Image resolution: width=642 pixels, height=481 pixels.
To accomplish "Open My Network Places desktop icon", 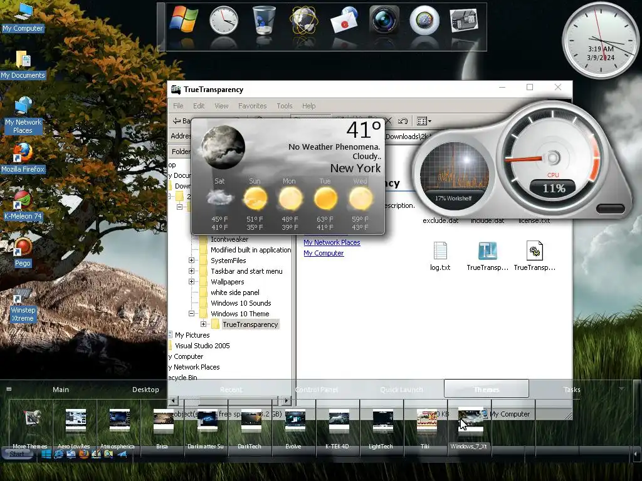I will [23, 115].
